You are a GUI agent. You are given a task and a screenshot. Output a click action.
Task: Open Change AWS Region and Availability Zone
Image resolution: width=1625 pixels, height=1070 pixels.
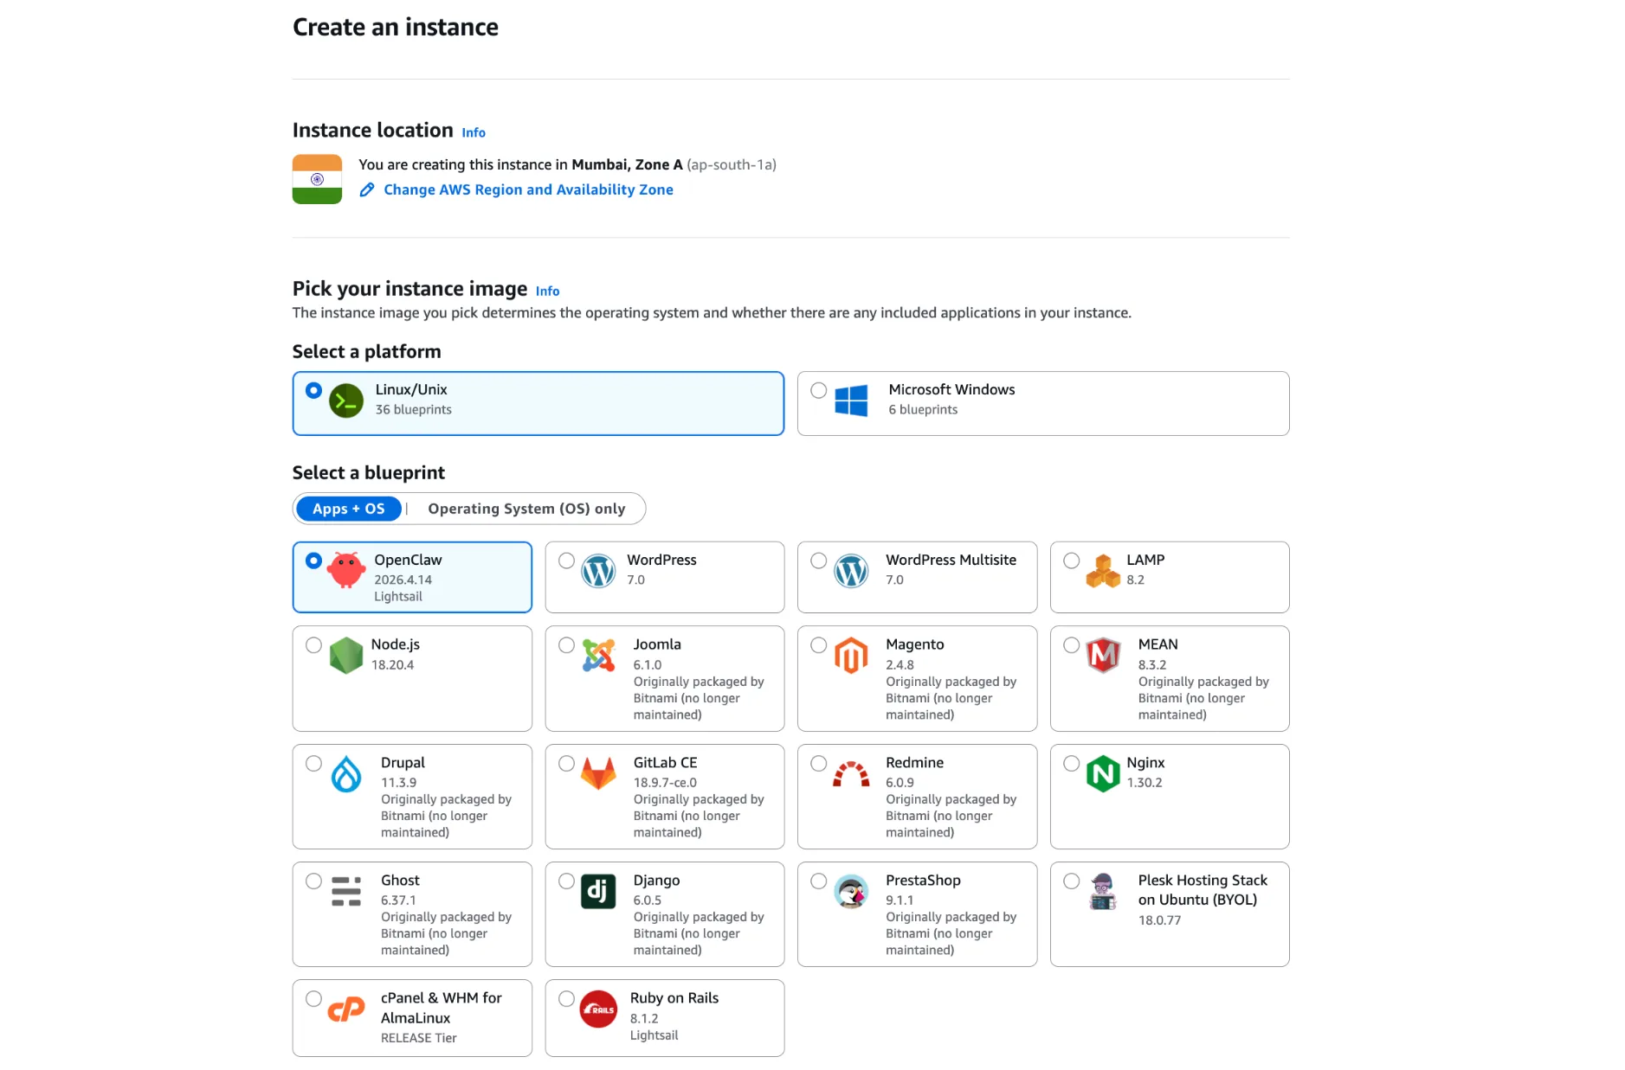pyautogui.click(x=528, y=189)
